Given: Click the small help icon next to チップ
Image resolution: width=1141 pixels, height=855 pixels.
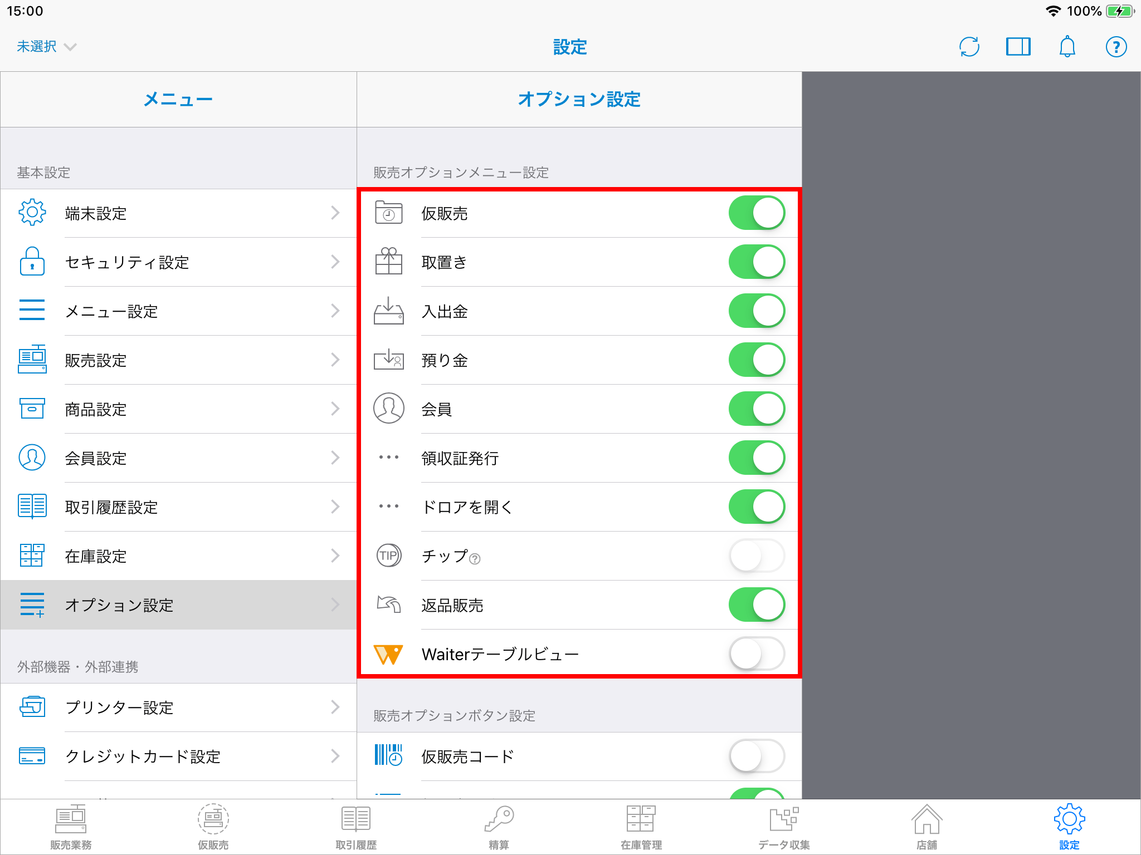Looking at the screenshot, I should (x=475, y=559).
